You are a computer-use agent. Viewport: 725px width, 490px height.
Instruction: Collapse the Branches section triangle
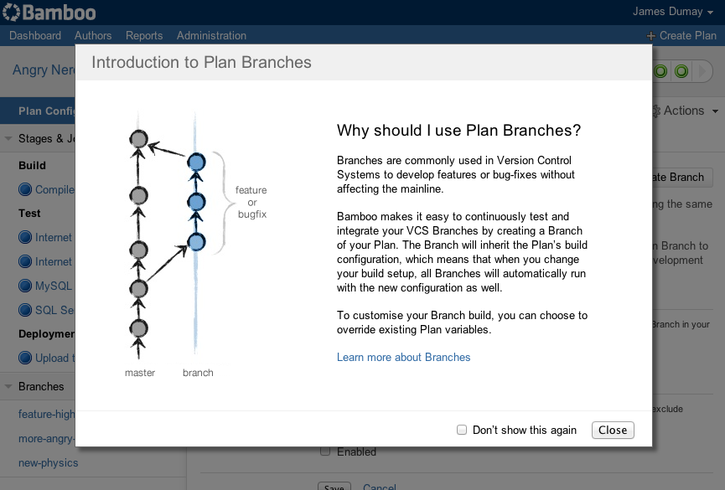click(8, 387)
